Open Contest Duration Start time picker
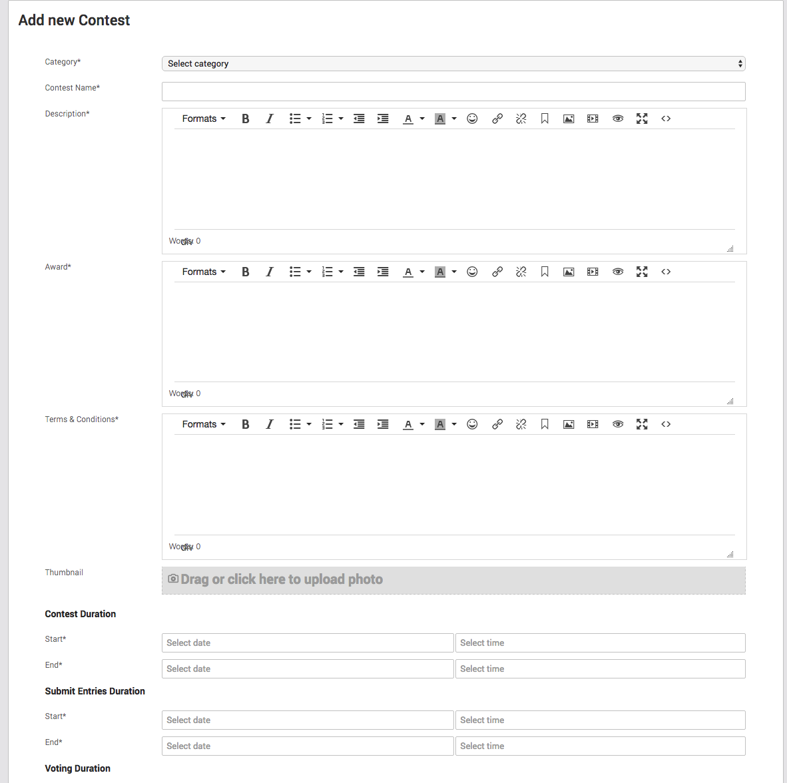The image size is (787, 783). click(601, 643)
